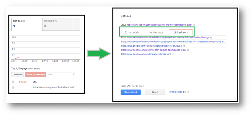Open the In sitemaps tab
Image resolution: width=252 pixels, height=116 pixels.
tap(156, 32)
